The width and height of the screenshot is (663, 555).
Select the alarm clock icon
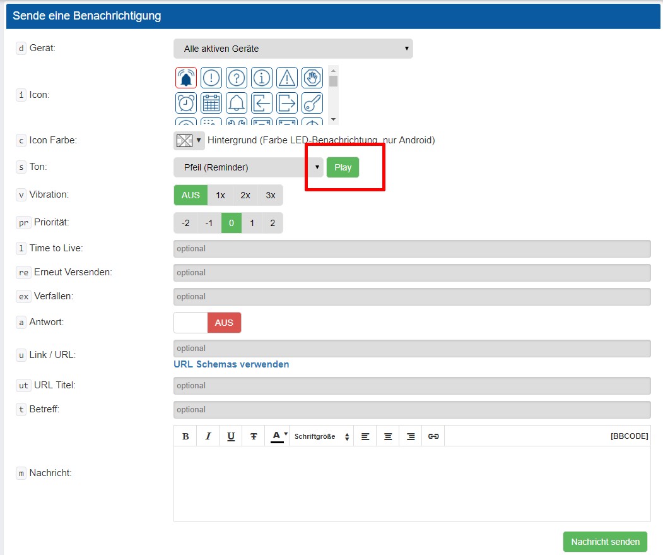click(186, 102)
